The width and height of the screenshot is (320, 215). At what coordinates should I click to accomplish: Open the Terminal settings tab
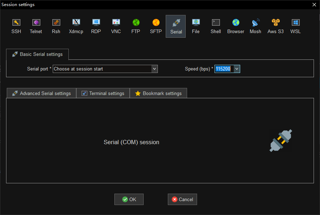(x=103, y=93)
